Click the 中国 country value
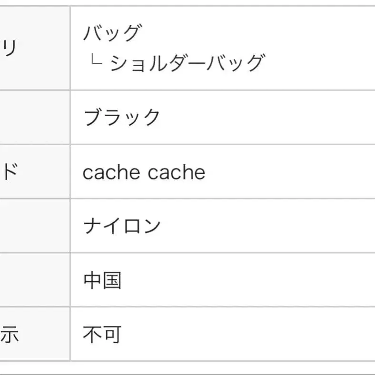 click(x=102, y=280)
